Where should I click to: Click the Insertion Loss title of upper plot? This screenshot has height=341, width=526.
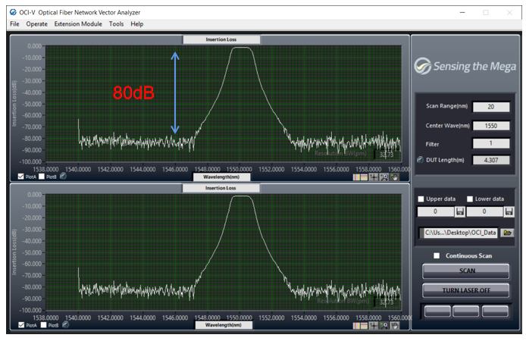221,39
